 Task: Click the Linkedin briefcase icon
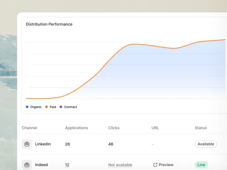(27, 144)
